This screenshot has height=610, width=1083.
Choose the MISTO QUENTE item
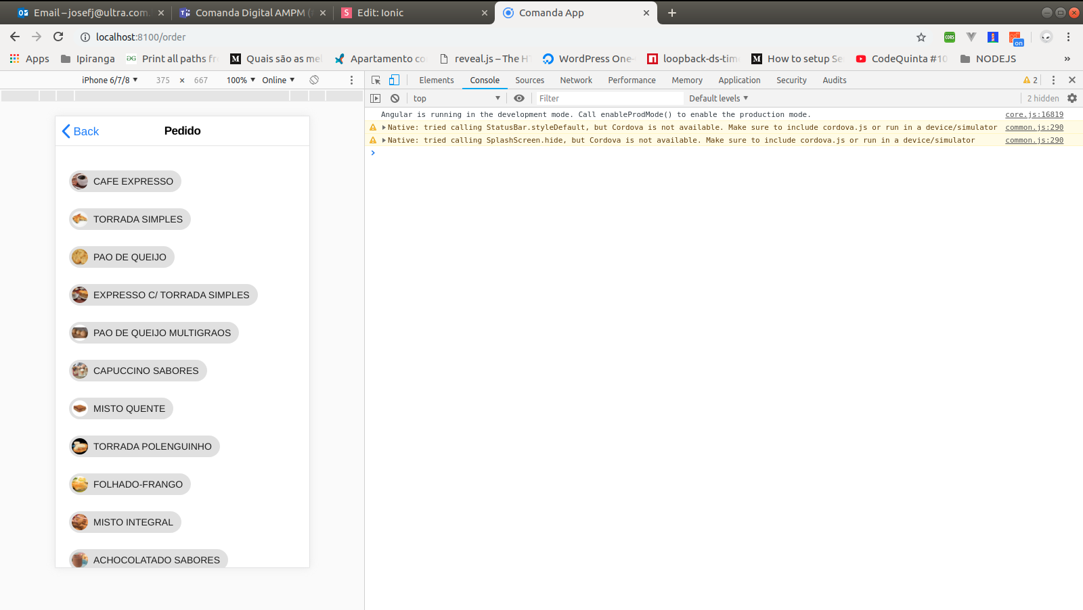pyautogui.click(x=121, y=408)
